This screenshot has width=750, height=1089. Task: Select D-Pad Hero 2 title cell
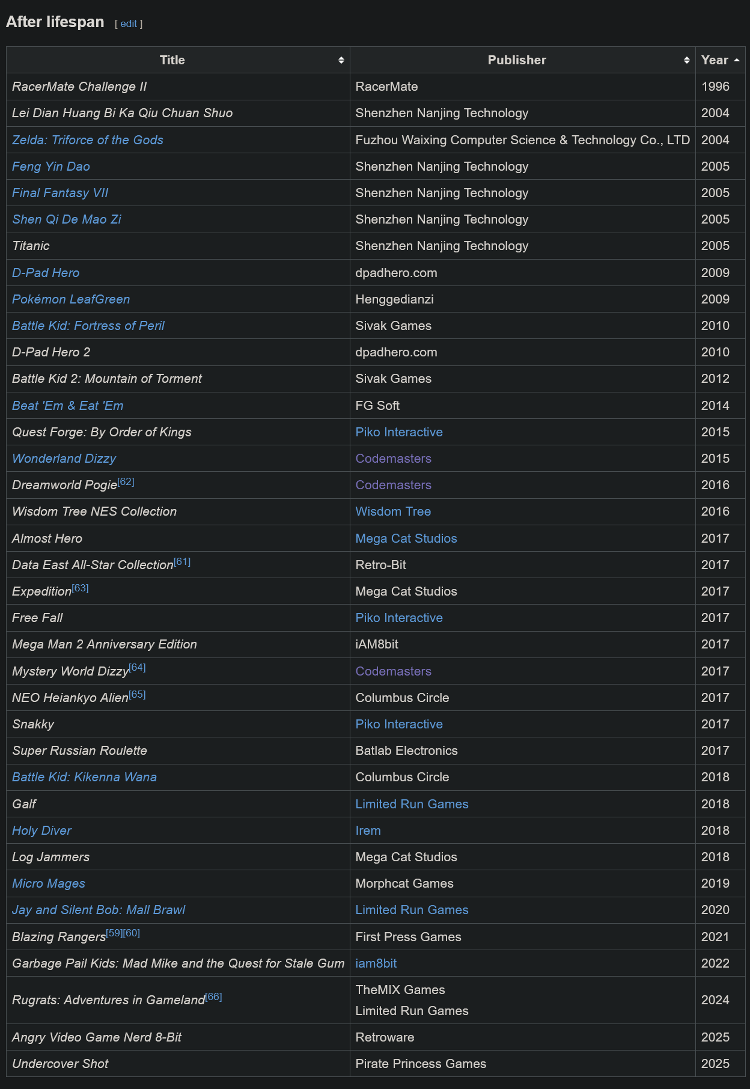pyautogui.click(x=178, y=352)
